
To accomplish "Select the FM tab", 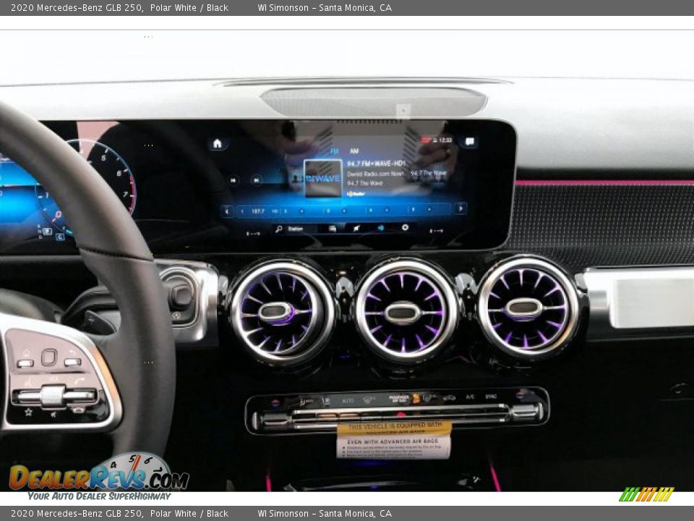I will click(335, 151).
